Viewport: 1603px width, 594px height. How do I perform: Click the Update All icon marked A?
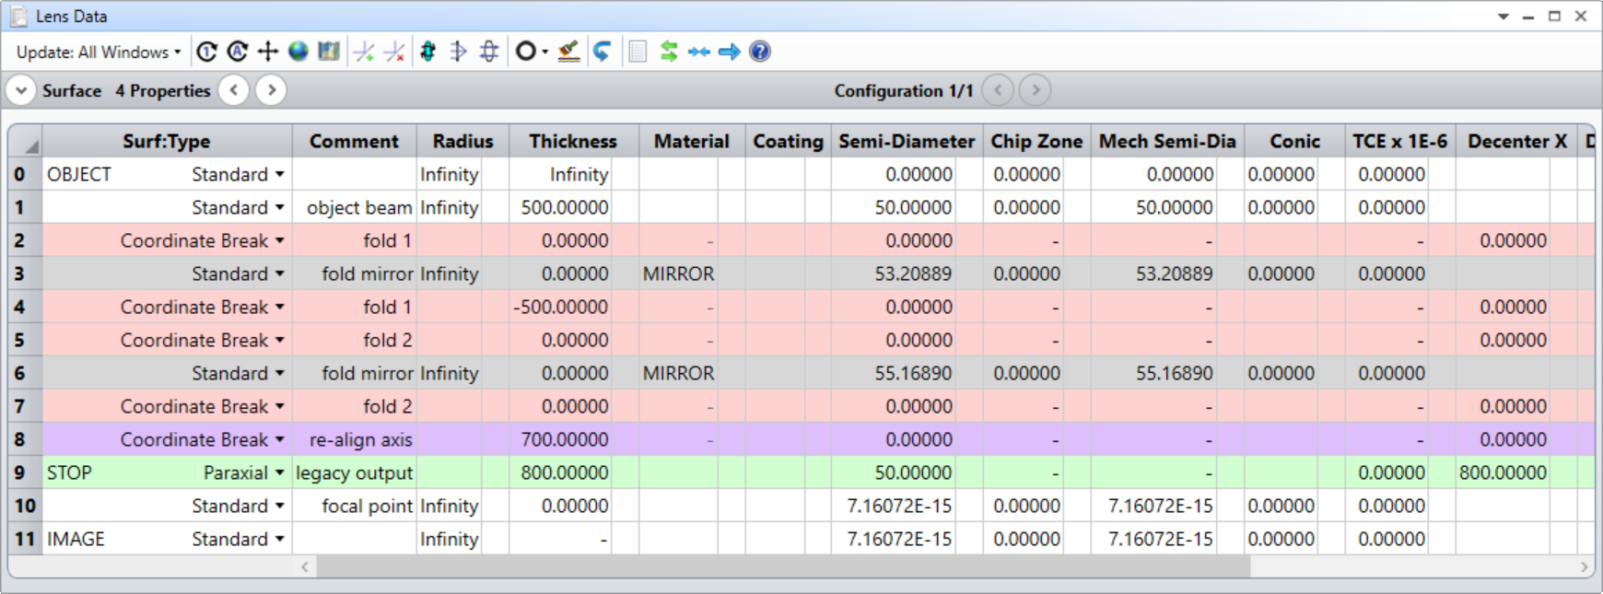[x=237, y=52]
